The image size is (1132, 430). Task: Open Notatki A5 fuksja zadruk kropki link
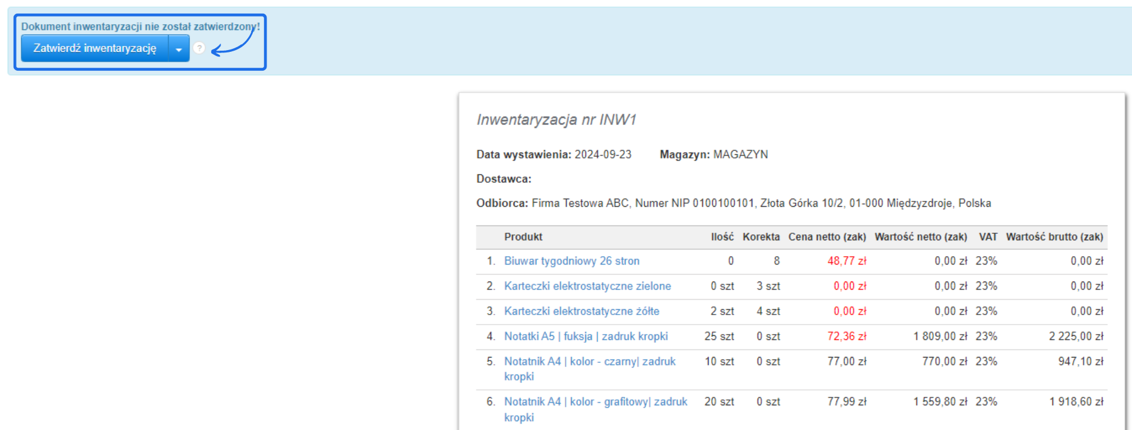point(585,336)
